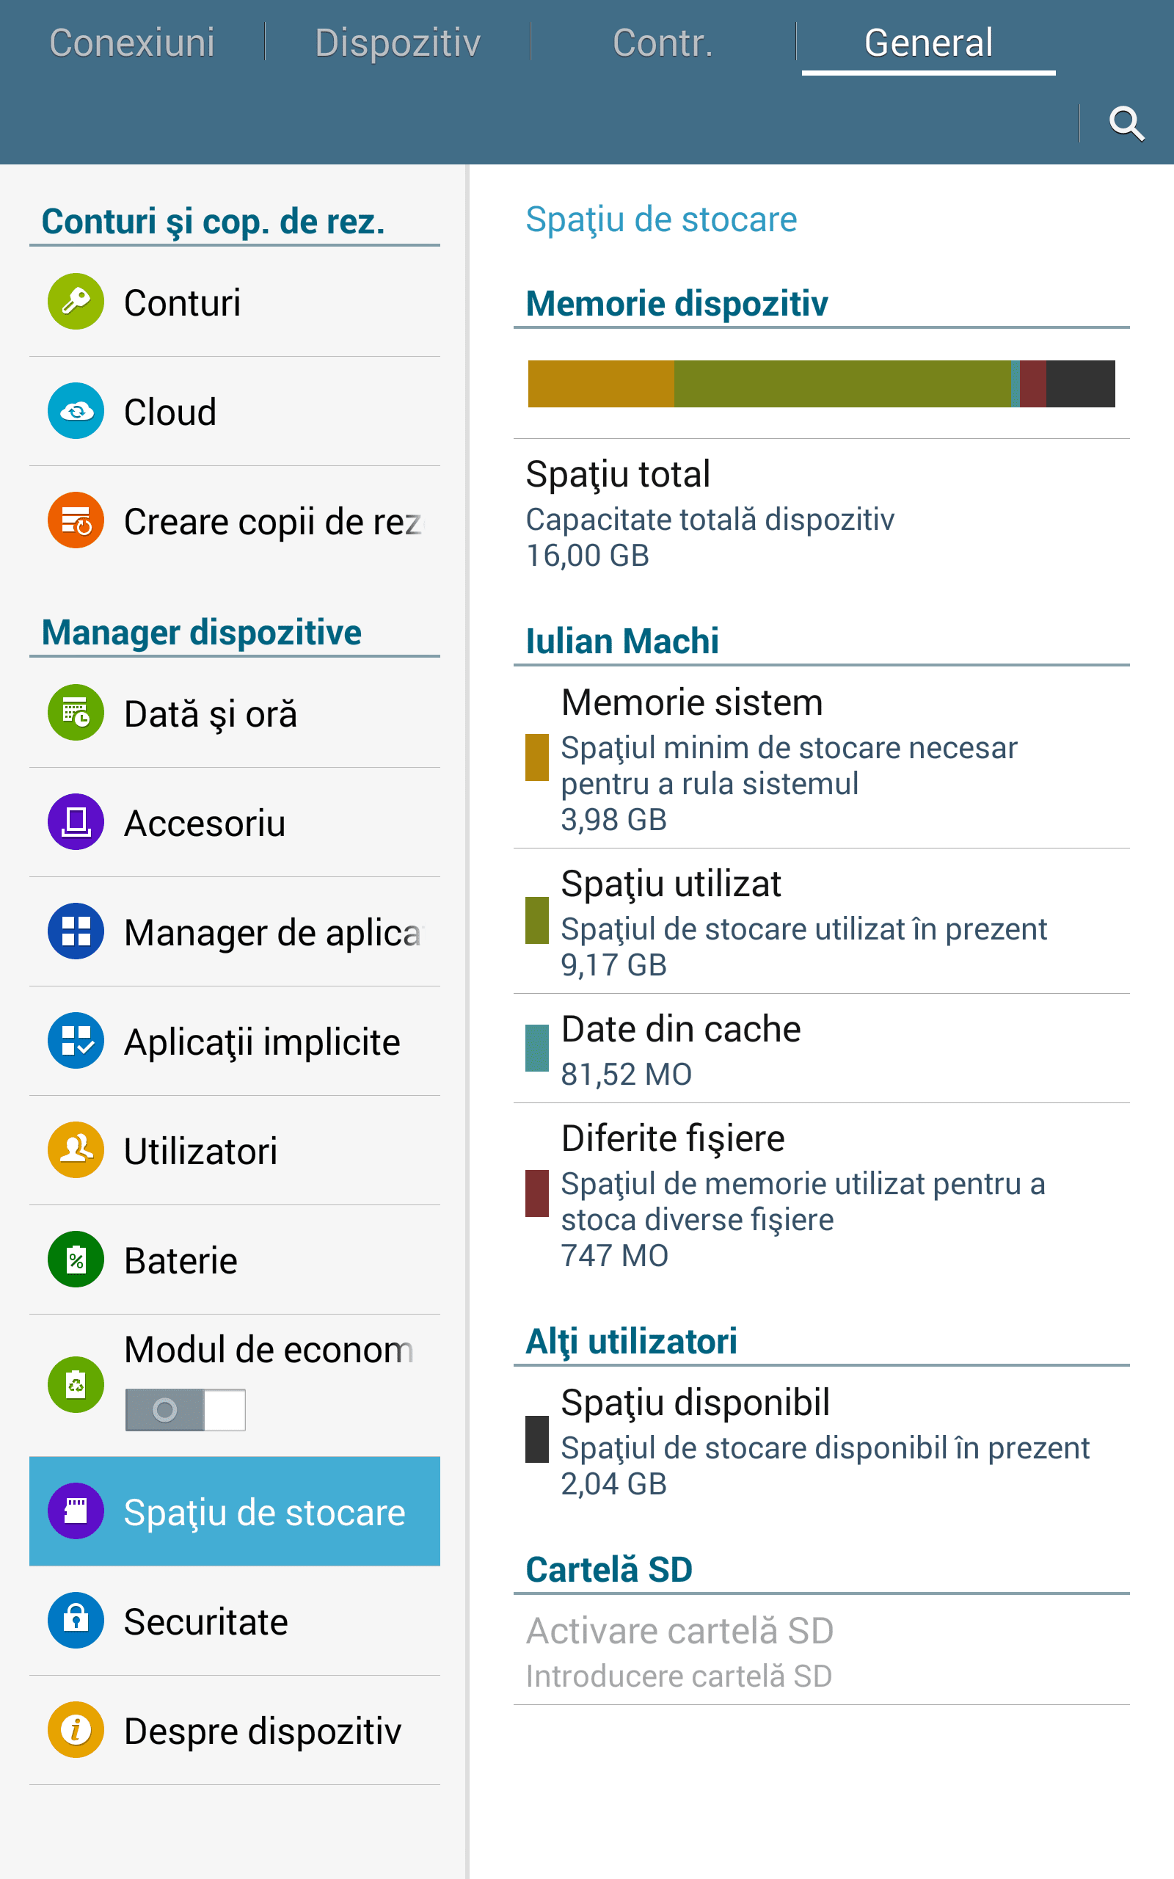Viewport: 1174px width, 1879px height.
Task: Open Utilizatori settings
Action: (235, 1150)
